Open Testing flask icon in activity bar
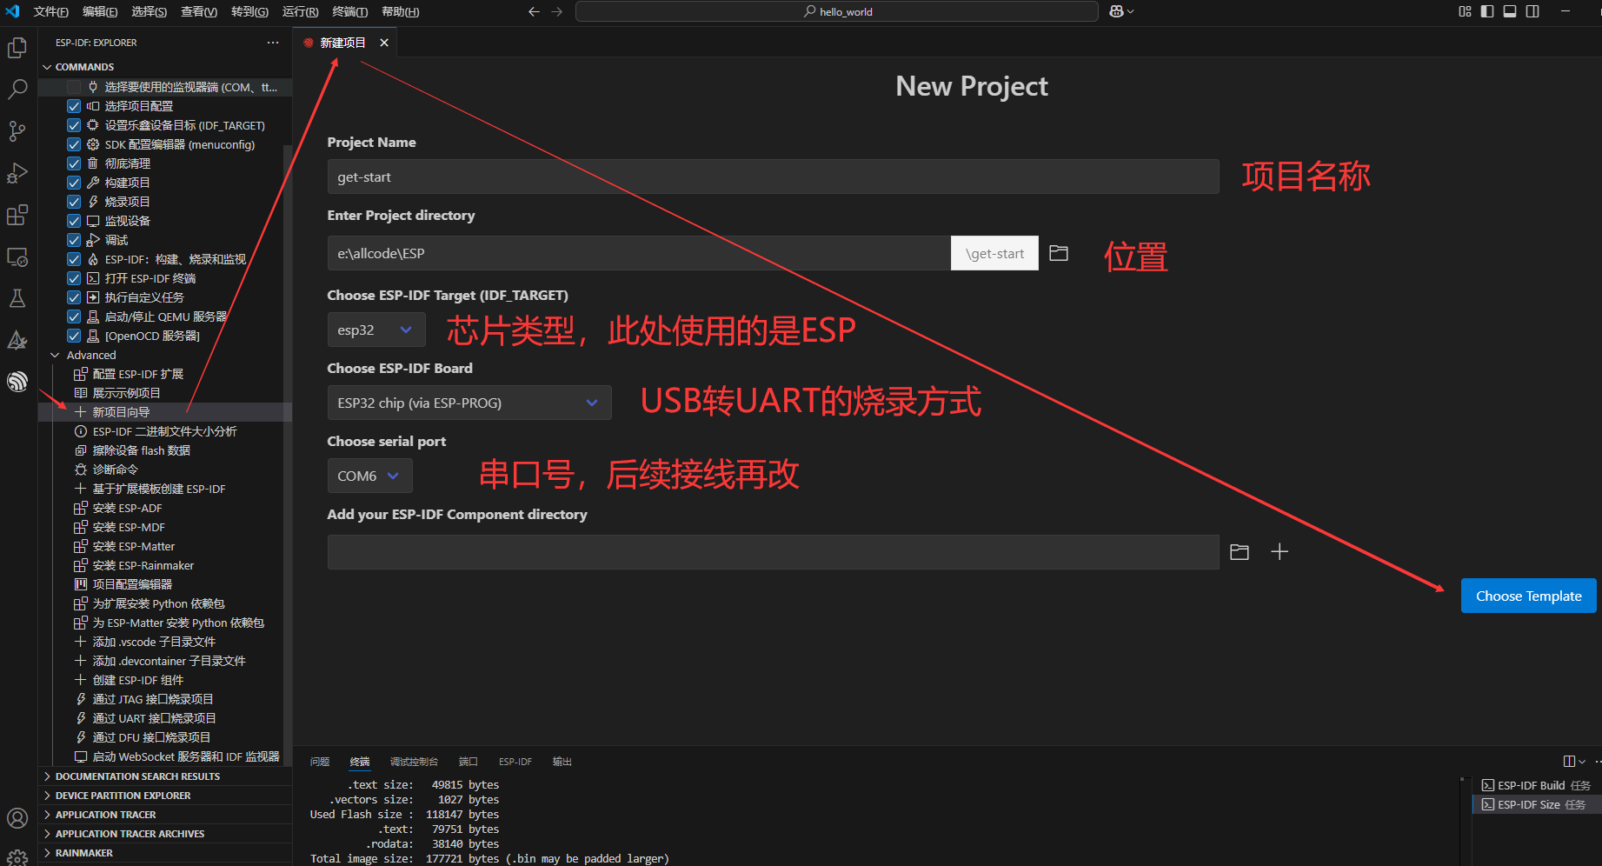Viewport: 1602px width, 866px height. pos(17,298)
